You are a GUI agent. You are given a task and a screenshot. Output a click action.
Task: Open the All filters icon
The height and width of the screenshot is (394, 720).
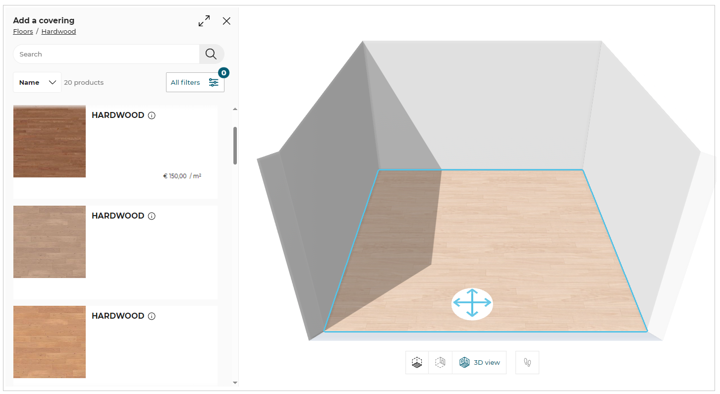pos(214,82)
